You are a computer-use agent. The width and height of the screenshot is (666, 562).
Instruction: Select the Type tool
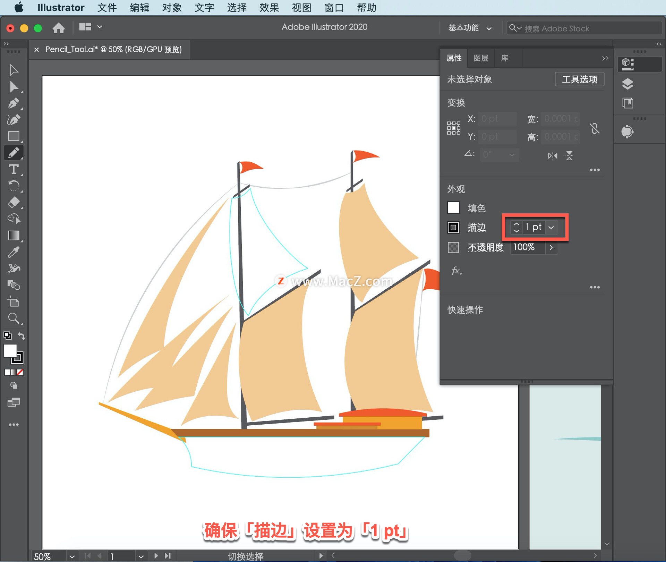14,169
